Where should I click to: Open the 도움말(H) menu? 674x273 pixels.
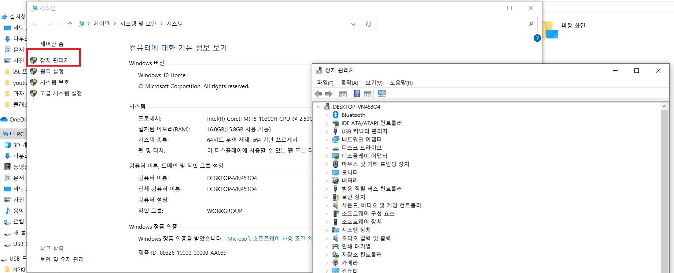[401, 83]
